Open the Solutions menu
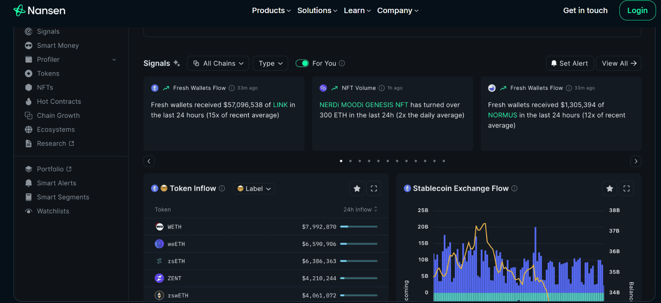The image size is (661, 303). click(317, 10)
